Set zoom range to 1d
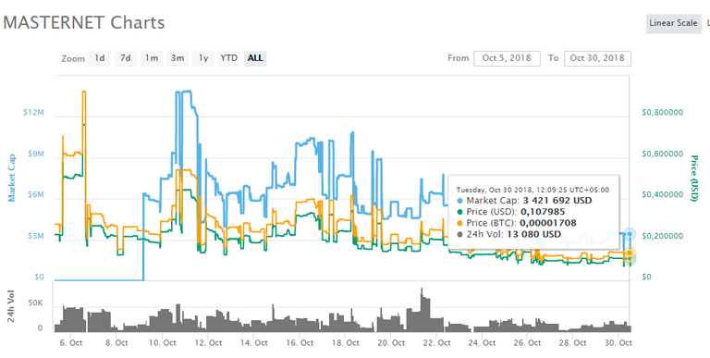This screenshot has width=710, height=358. click(99, 58)
